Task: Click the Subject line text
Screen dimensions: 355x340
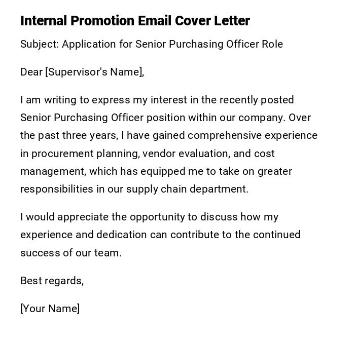Action: [151, 44]
